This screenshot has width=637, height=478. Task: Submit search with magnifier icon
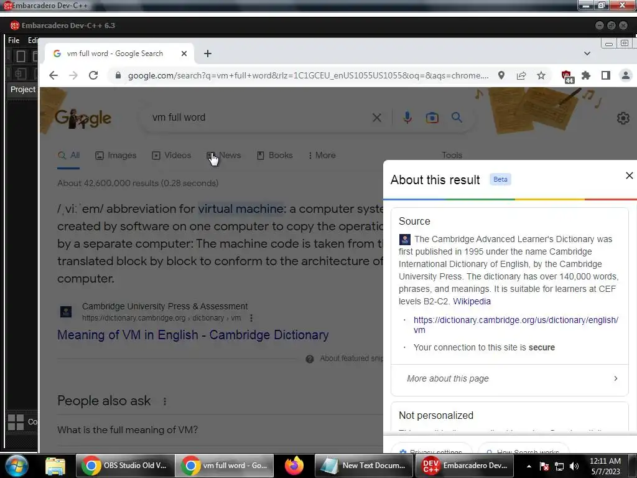(457, 118)
